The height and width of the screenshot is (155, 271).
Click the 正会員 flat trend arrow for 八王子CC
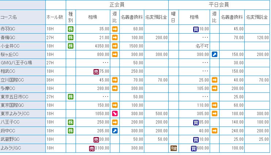(x=115, y=122)
